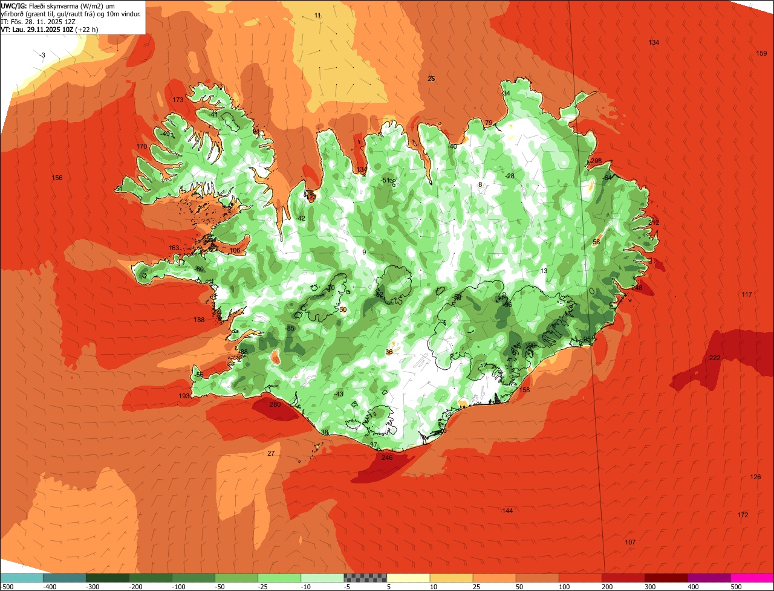Click the title line 'UWC/IG: Flæði skynvarma (W/m2) um'
This screenshot has width=774, height=591.
(x=57, y=5)
